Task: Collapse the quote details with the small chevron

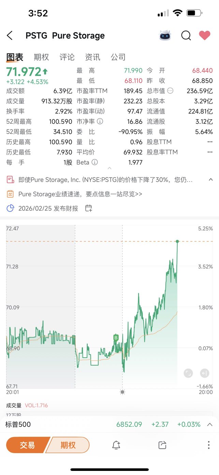Action: pyautogui.click(x=109, y=168)
